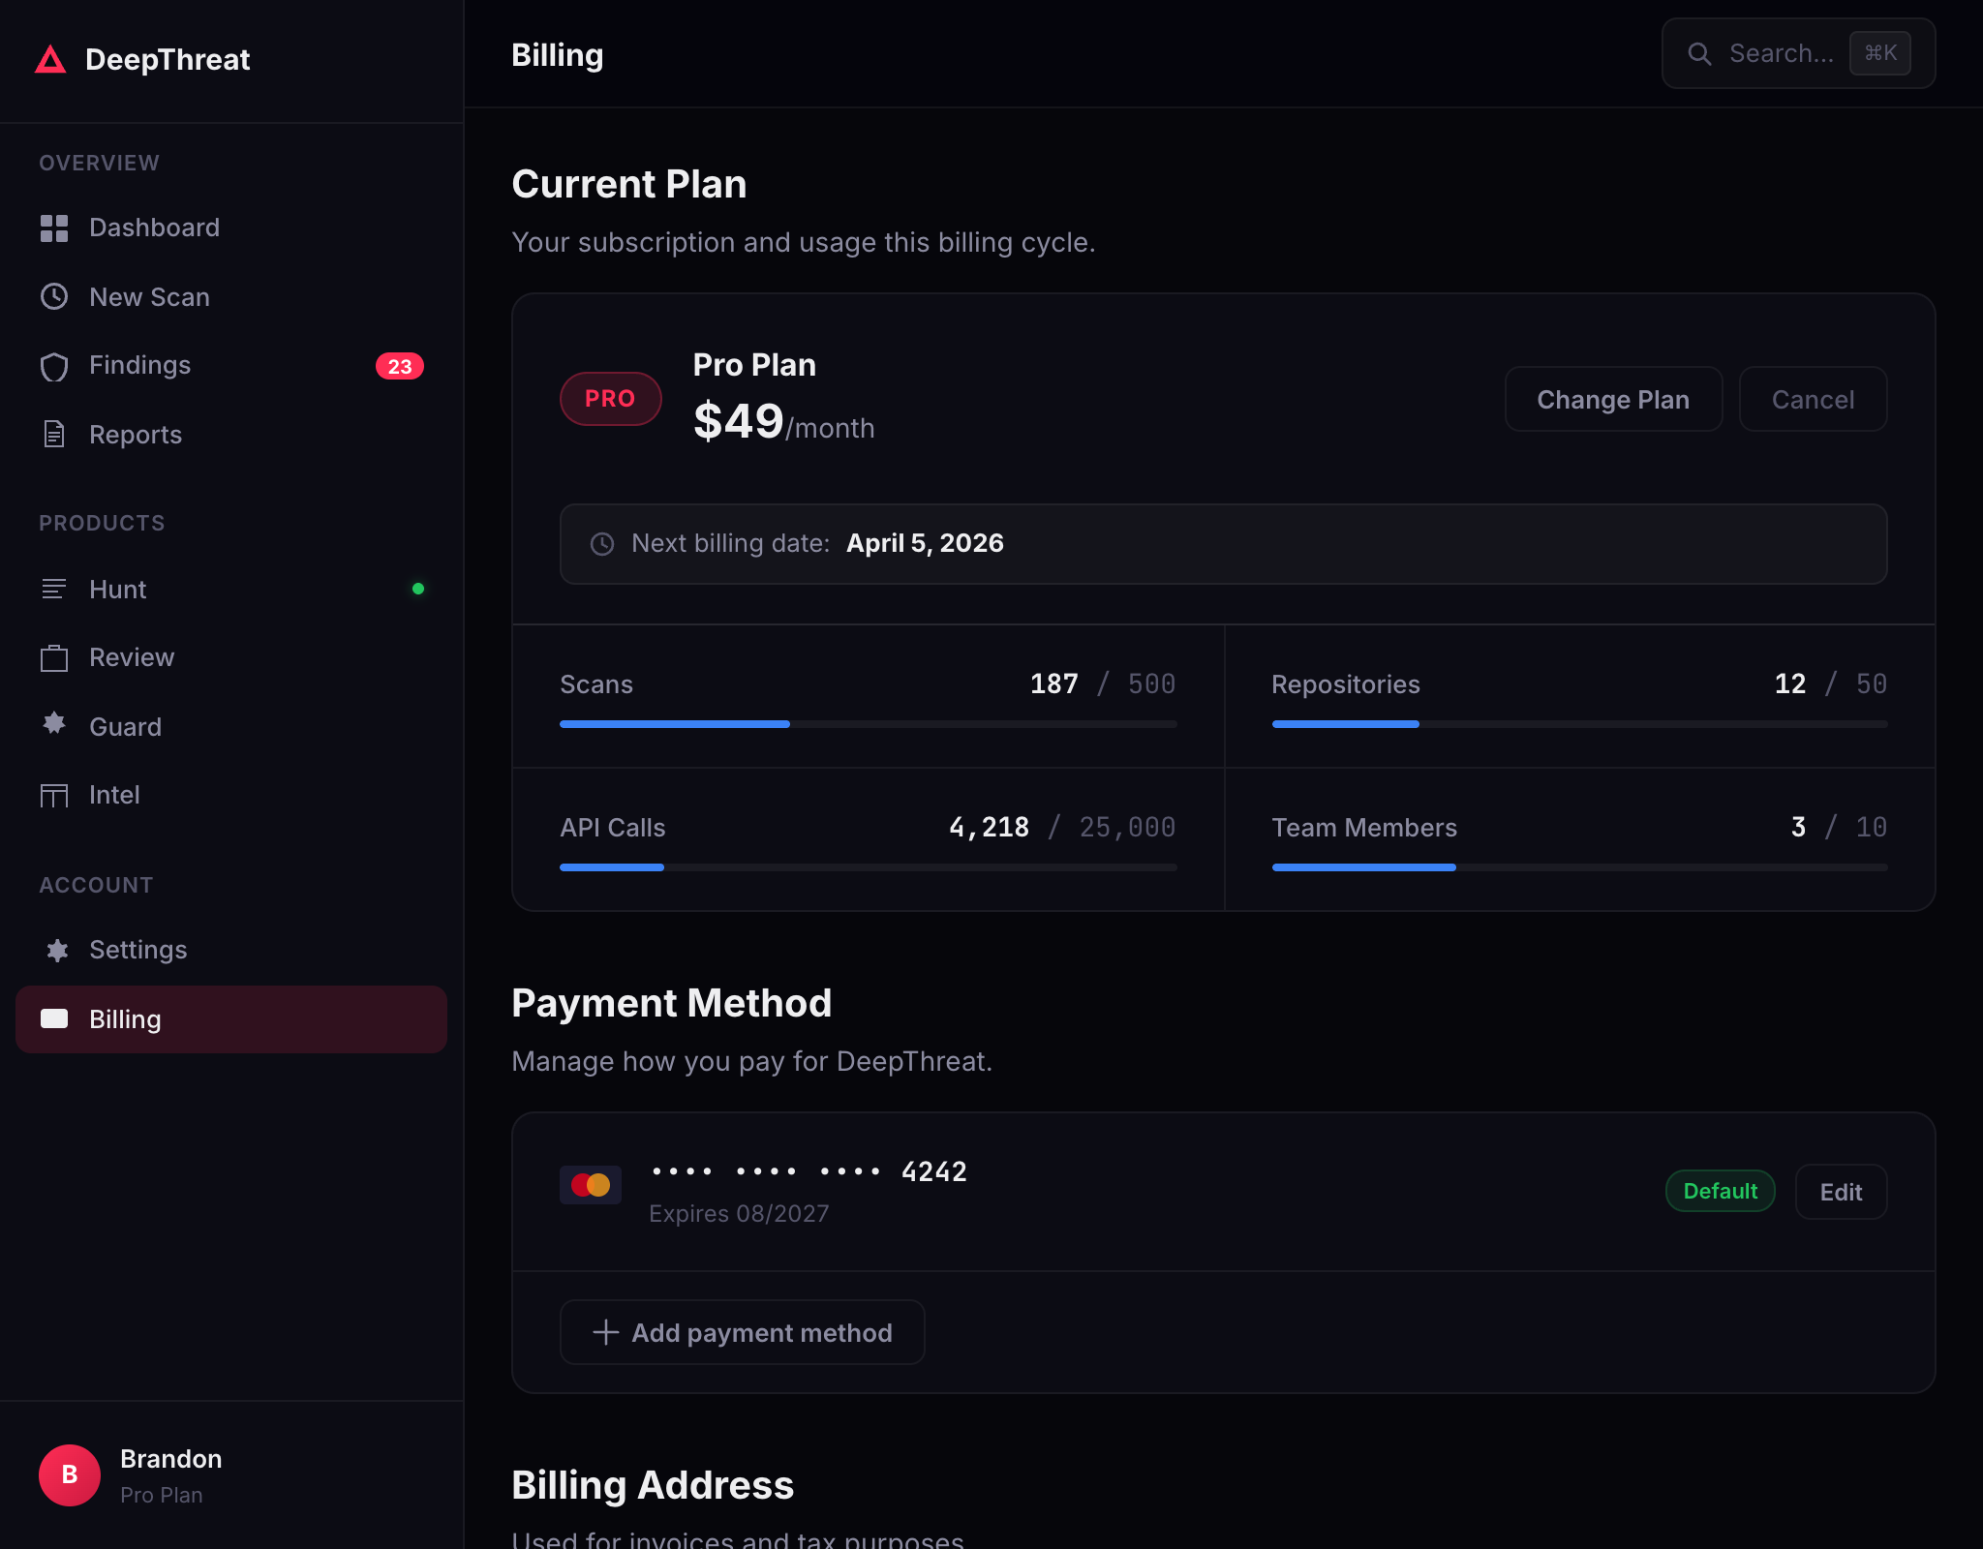Click the New Scan clock icon

coord(54,296)
